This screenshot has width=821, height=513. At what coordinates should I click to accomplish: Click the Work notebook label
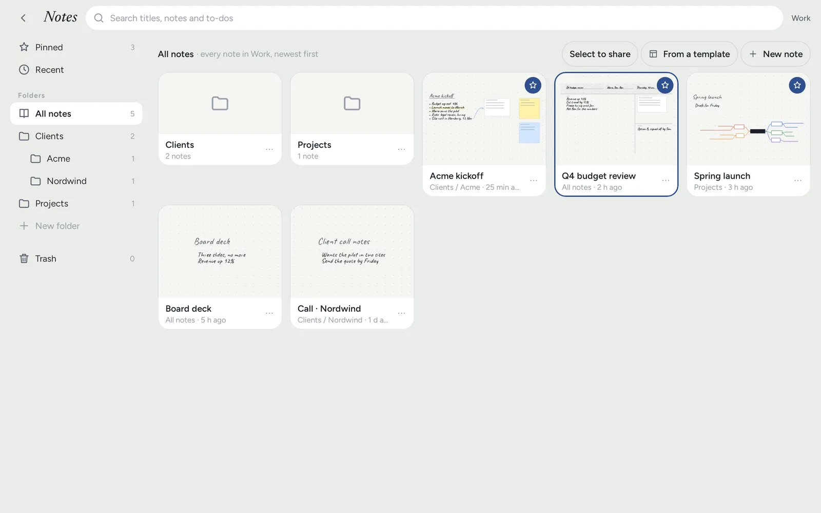[x=800, y=18]
